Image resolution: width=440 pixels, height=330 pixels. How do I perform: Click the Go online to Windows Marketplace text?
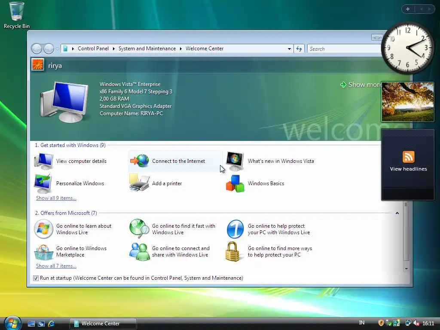pos(81,251)
